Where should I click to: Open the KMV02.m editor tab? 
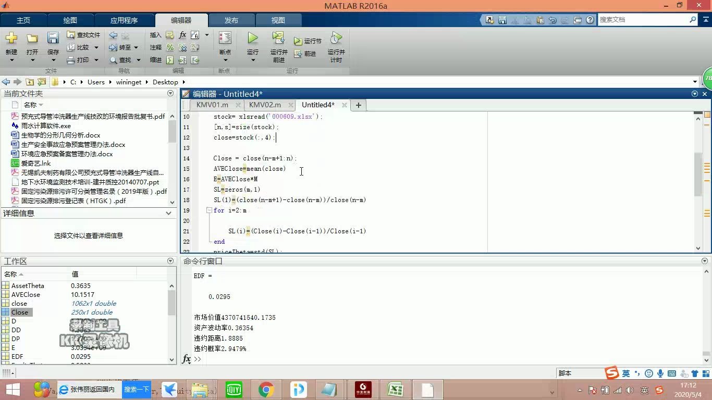point(265,105)
